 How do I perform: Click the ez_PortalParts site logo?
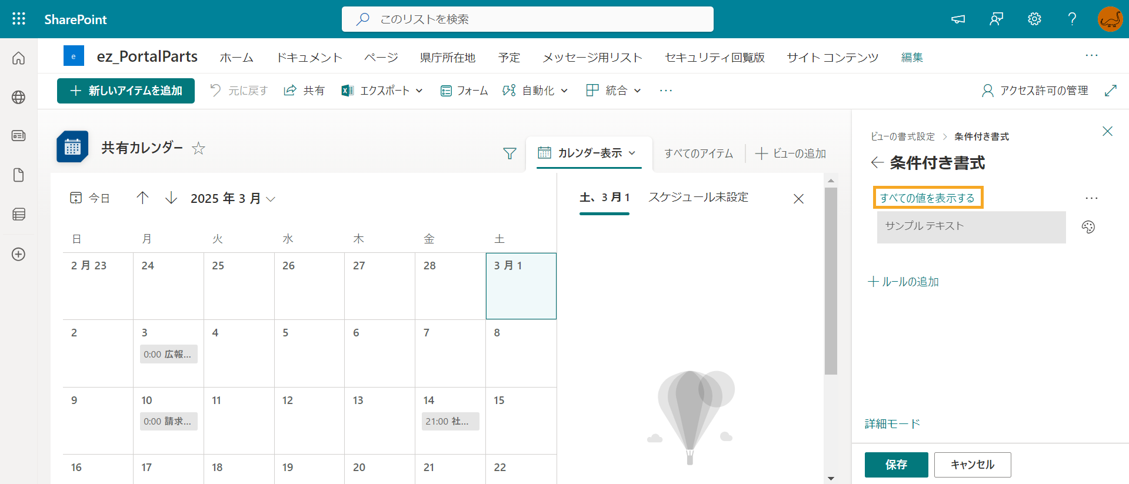tap(74, 56)
